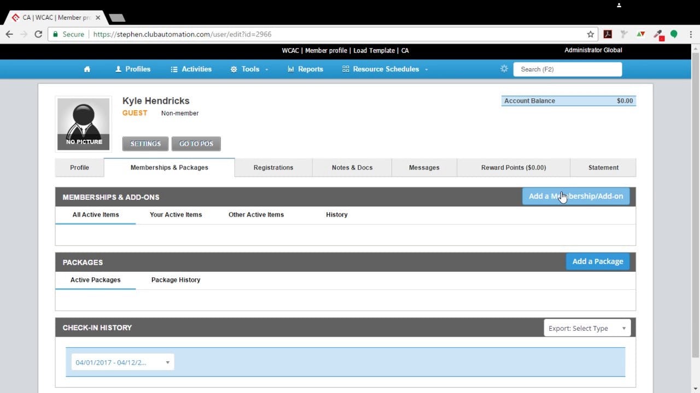
Task: Select the Tools gear icon
Action: [234, 69]
